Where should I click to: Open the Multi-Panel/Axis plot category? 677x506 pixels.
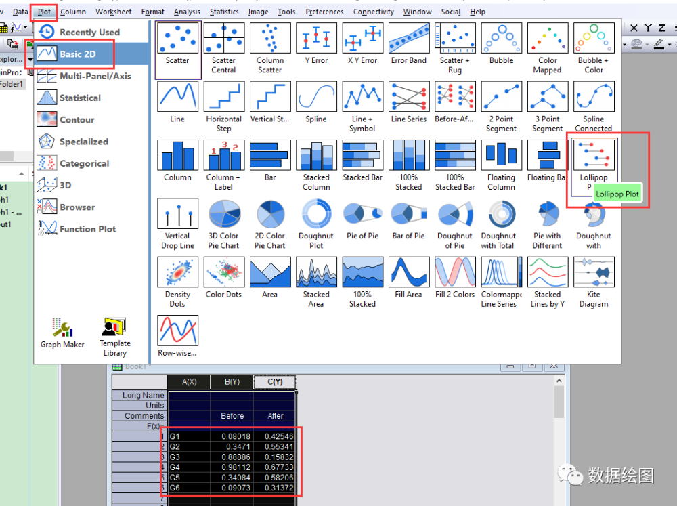tap(91, 76)
